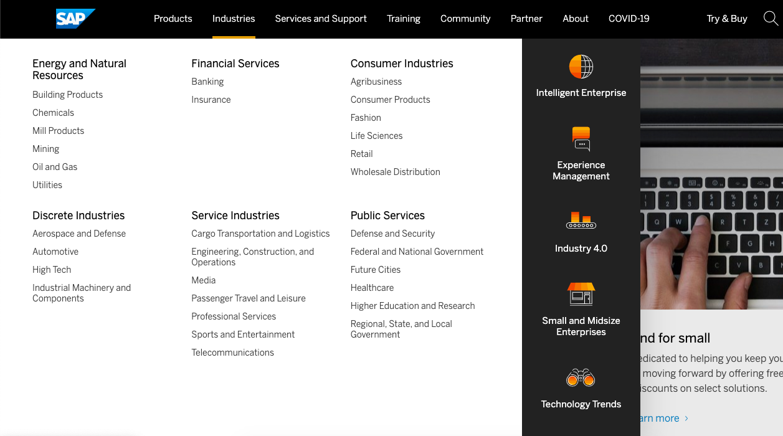Select Telecommunications link

pyautogui.click(x=233, y=353)
